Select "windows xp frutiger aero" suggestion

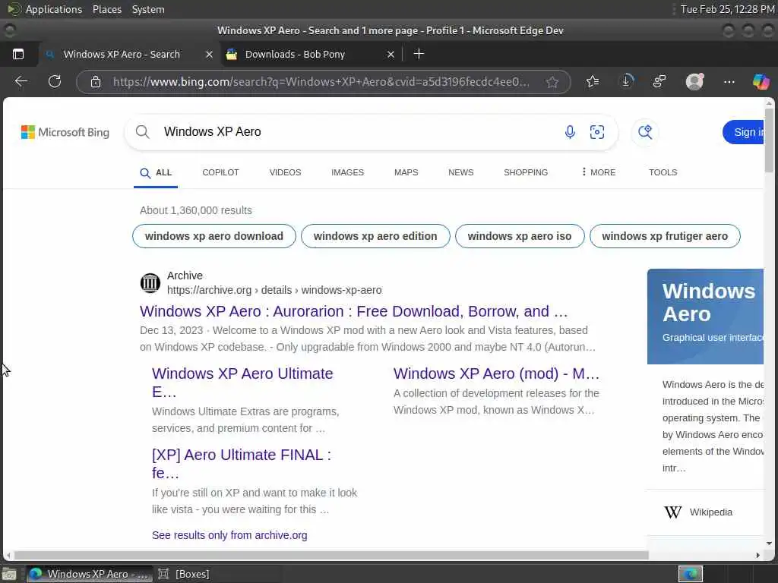[665, 236]
